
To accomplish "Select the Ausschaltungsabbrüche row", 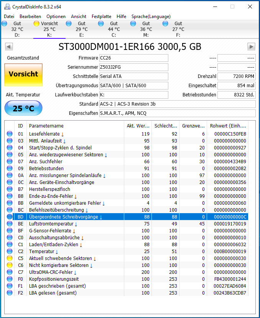I will tap(127, 237).
